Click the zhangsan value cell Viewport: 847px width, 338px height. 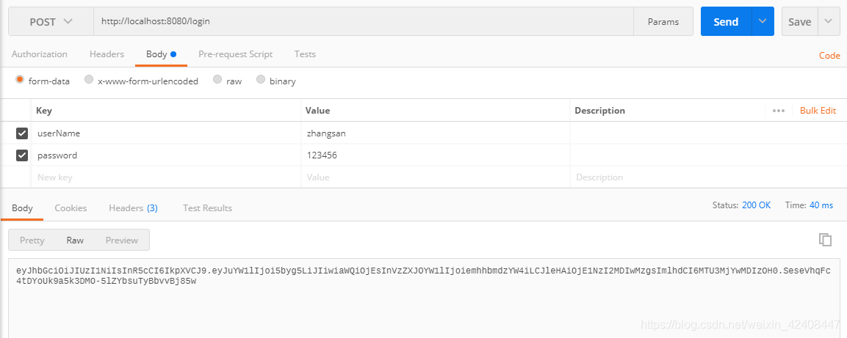(436, 133)
